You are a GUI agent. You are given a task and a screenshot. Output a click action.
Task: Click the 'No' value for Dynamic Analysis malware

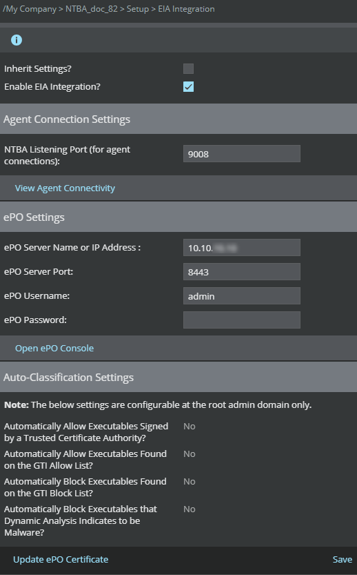[190, 509]
